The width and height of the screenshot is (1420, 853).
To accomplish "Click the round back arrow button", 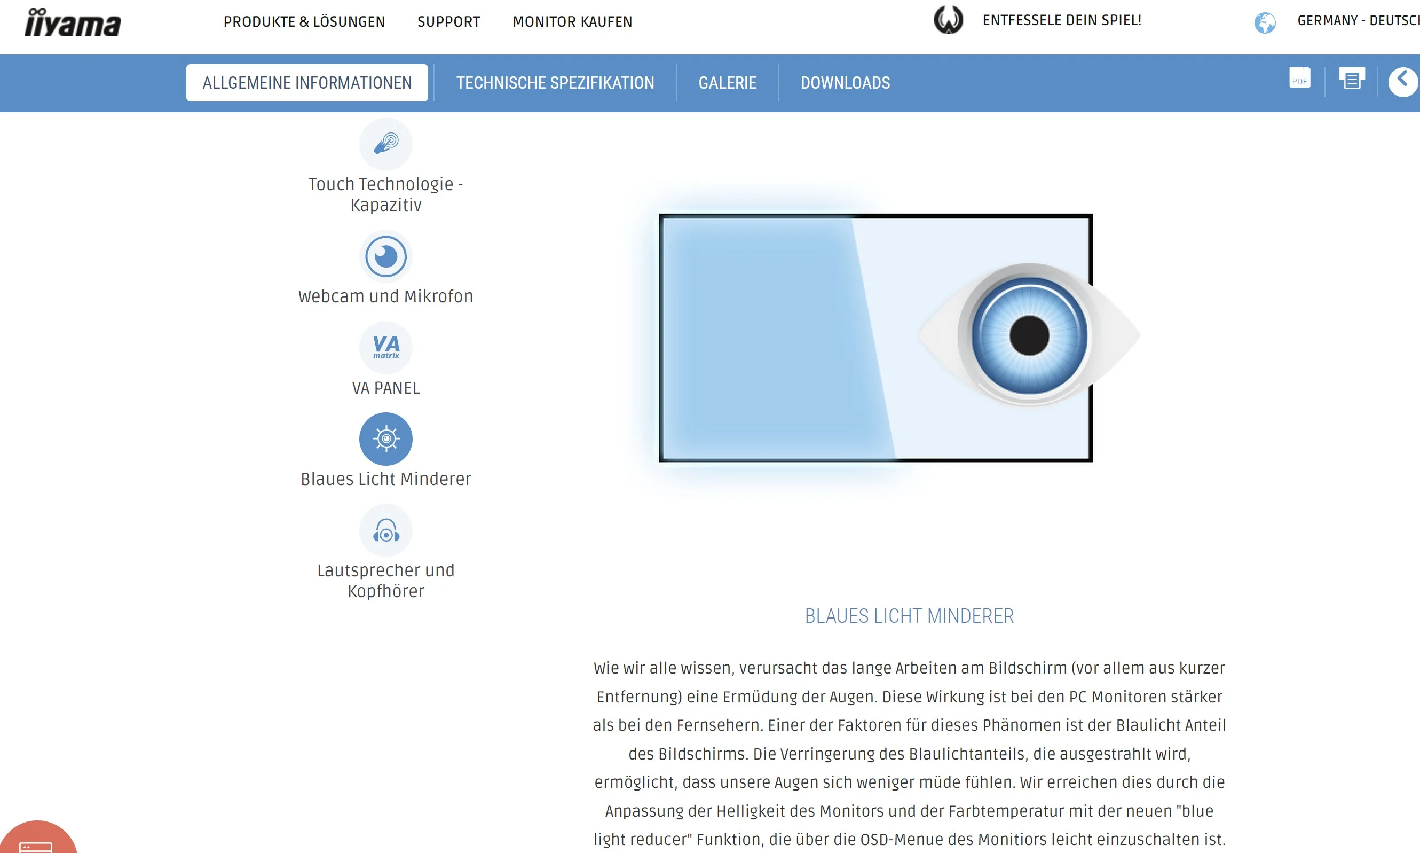I will (x=1403, y=82).
